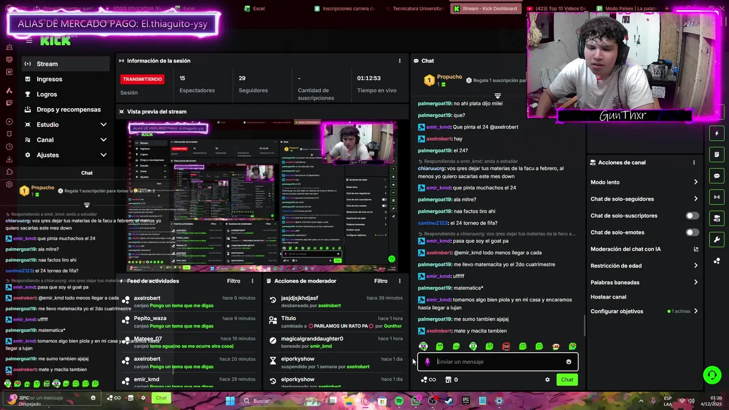Open Windows Start menu
This screenshot has height=410, width=729.
(230, 401)
